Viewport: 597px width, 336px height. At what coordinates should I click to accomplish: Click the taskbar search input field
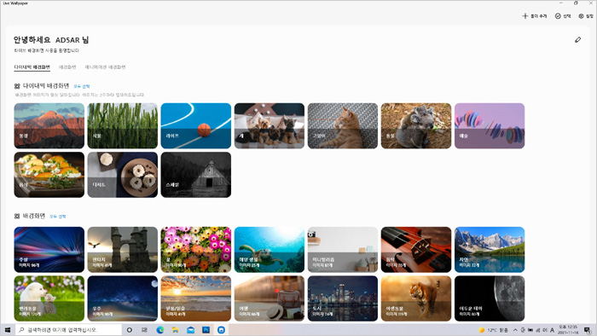(68, 330)
